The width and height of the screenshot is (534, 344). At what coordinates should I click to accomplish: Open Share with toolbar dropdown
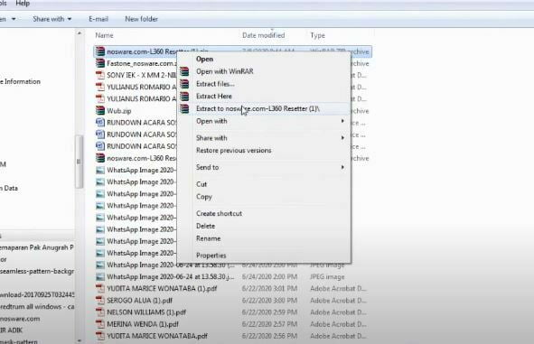point(52,19)
